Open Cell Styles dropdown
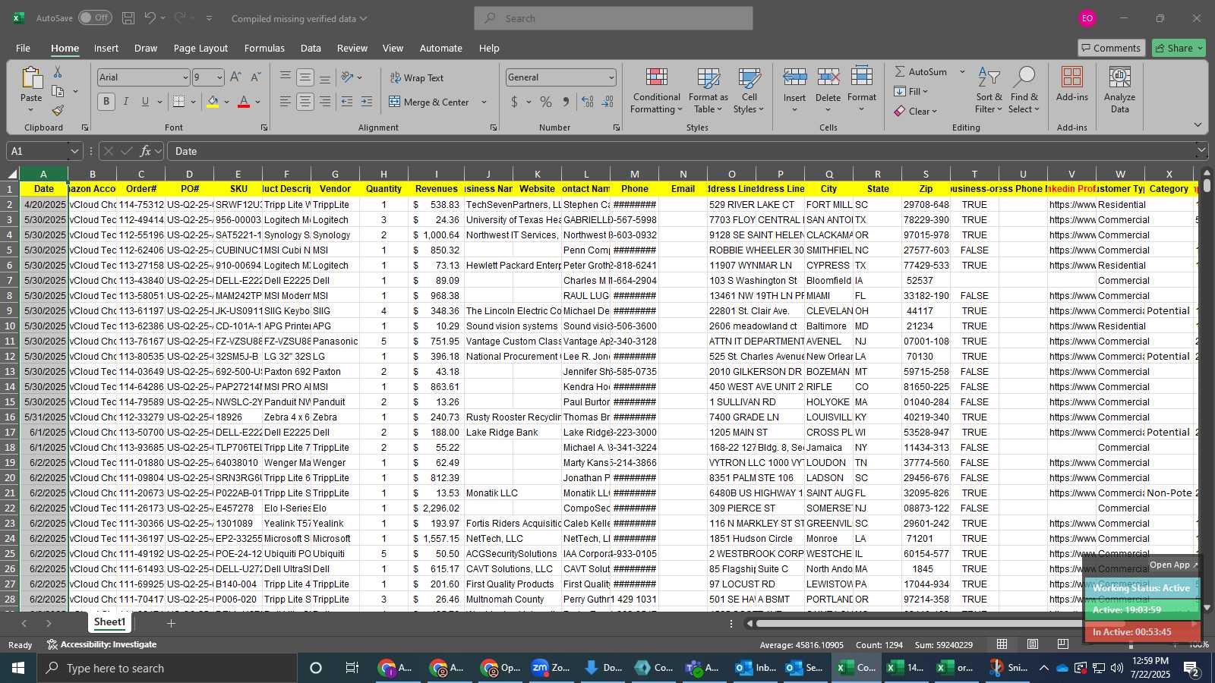1215x683 pixels. pyautogui.click(x=749, y=90)
